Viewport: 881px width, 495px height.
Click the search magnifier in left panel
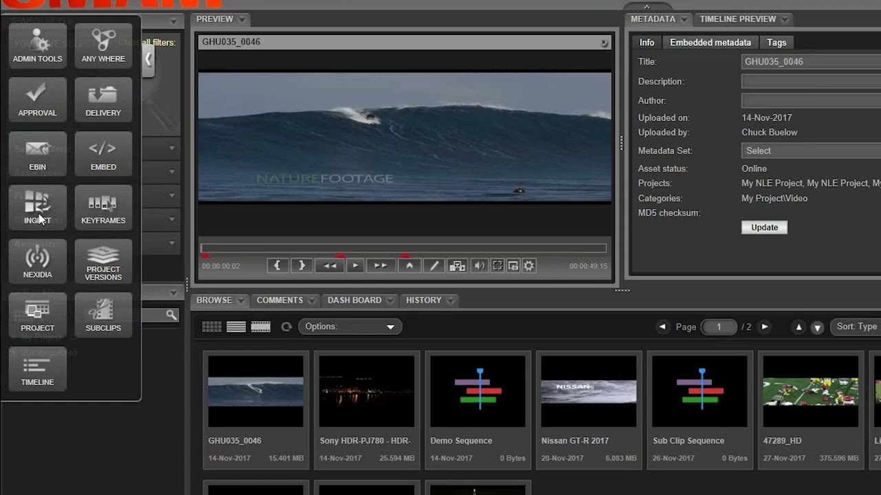[171, 315]
